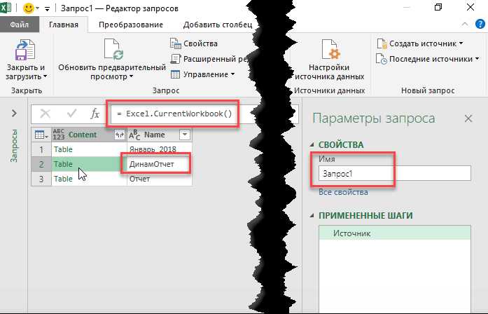
Task: Expand the Content column icon
Action: click(x=120, y=135)
